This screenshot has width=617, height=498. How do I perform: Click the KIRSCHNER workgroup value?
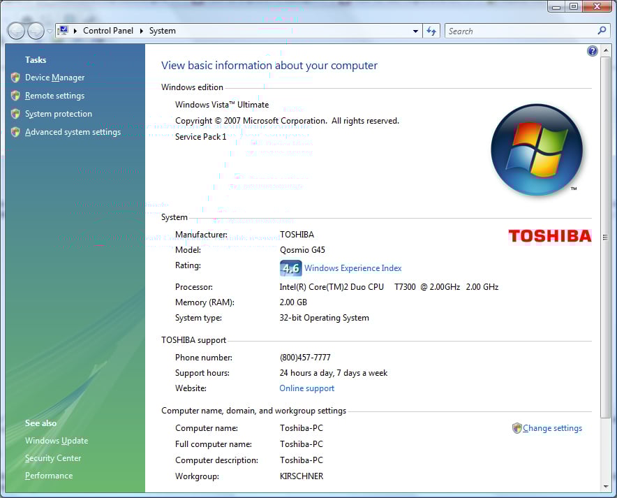pyautogui.click(x=302, y=476)
